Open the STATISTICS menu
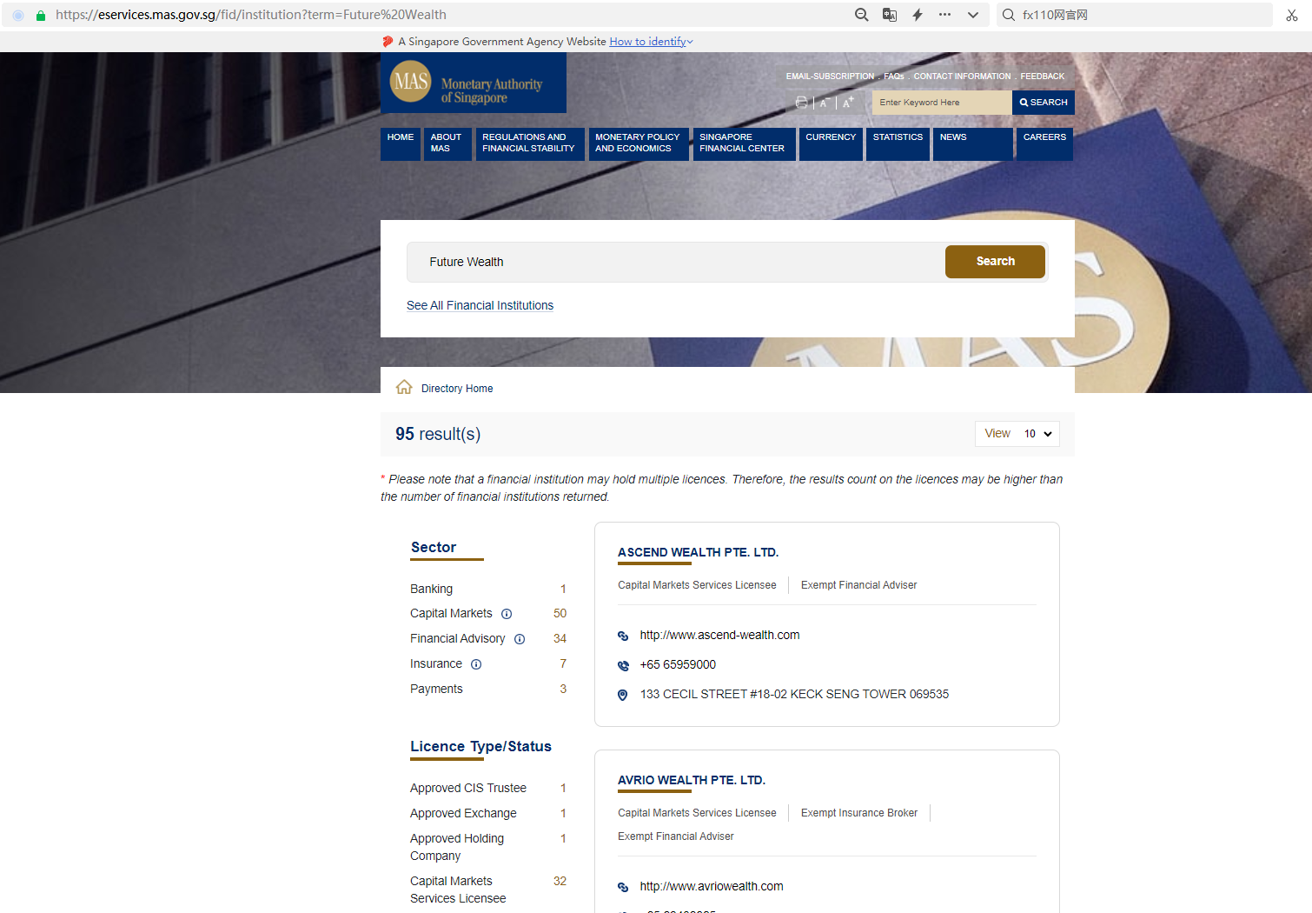Image resolution: width=1312 pixels, height=913 pixels. 898,144
